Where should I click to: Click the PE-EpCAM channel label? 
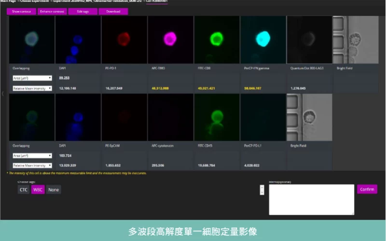pos(112,146)
